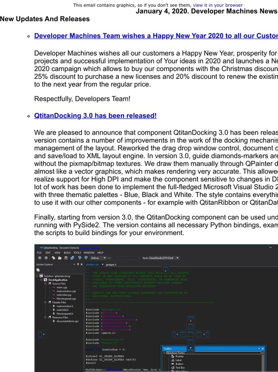Click the left-edge docking guide marker in Solution Explorer
The width and height of the screenshot is (278, 372).
click(41, 335)
